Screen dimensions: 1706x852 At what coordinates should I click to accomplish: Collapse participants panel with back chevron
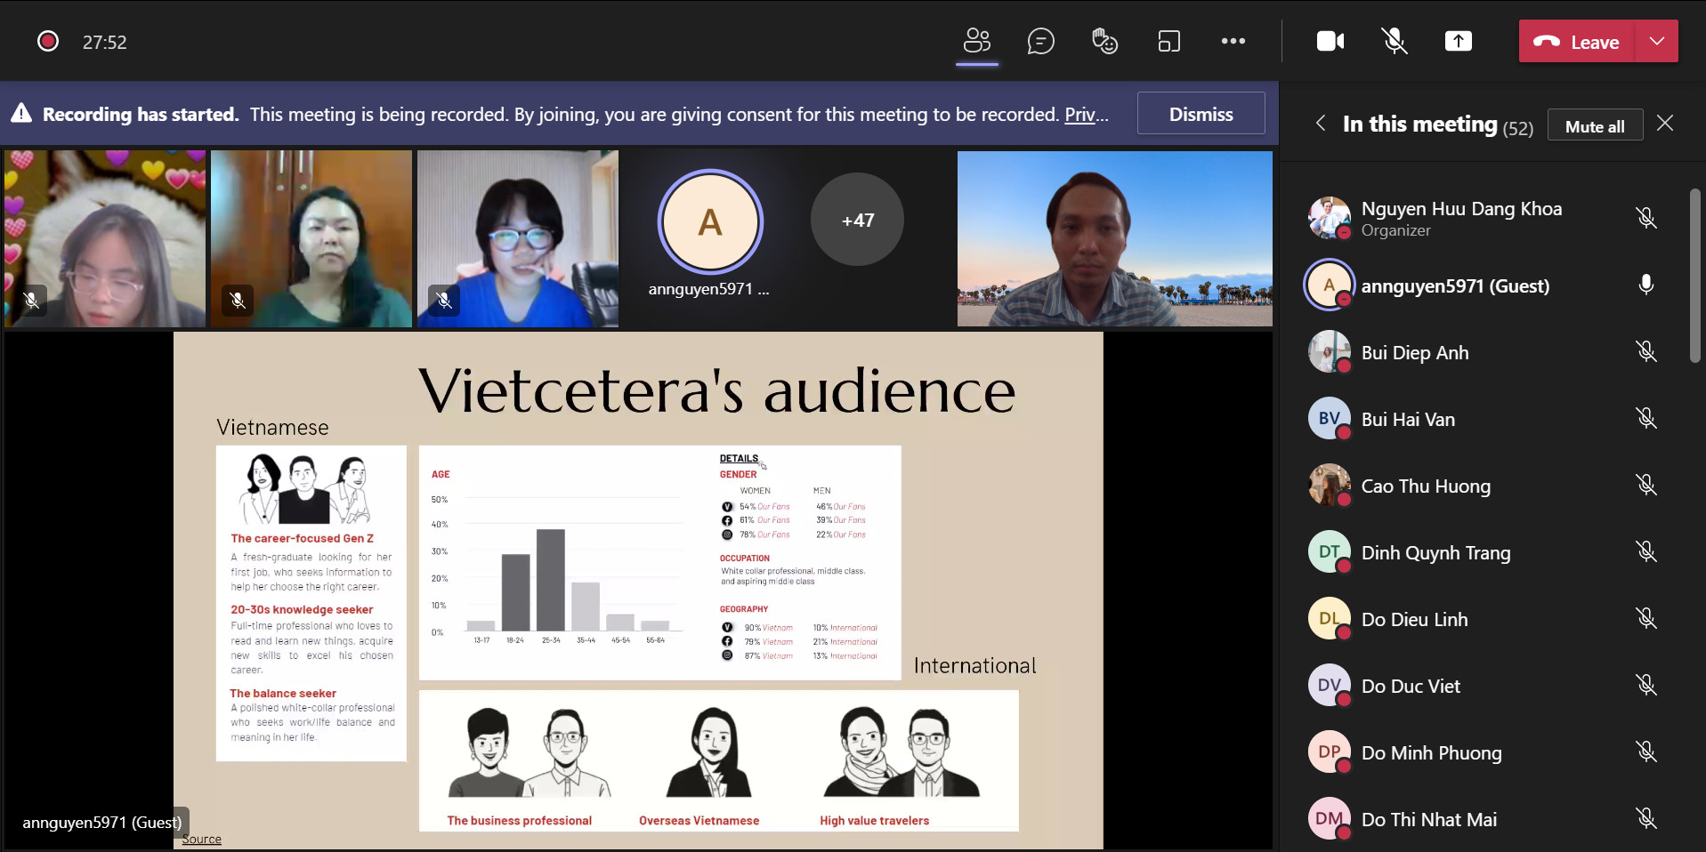click(1321, 124)
